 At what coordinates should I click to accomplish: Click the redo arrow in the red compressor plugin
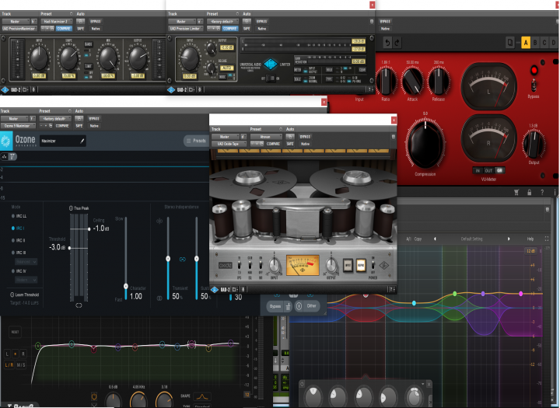(397, 43)
